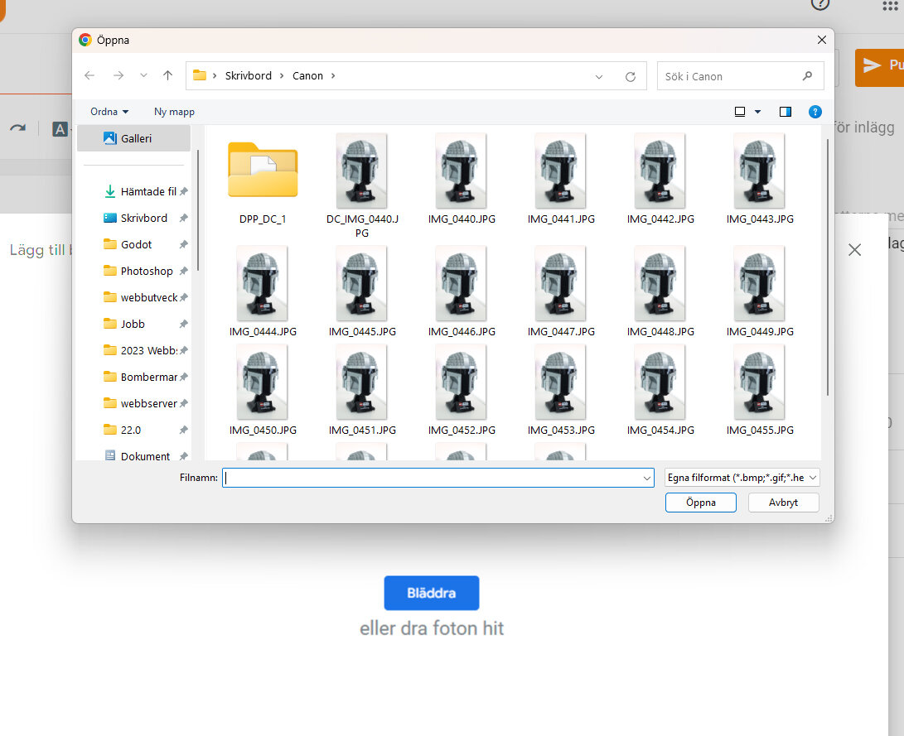Click the pin icon next to Godot
The width and height of the screenshot is (904, 736).
pyautogui.click(x=183, y=245)
